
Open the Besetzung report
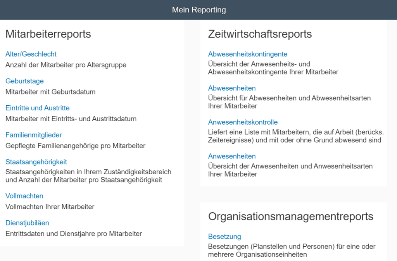[x=224, y=237]
